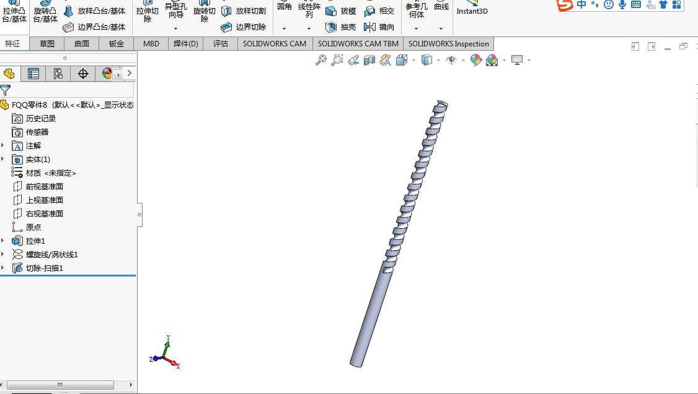Click the manager tabs scroll-right arrow

pos(129,73)
